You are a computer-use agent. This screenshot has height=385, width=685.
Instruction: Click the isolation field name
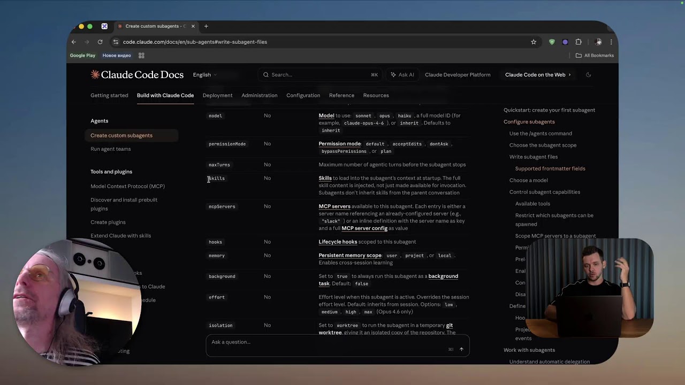(220, 325)
